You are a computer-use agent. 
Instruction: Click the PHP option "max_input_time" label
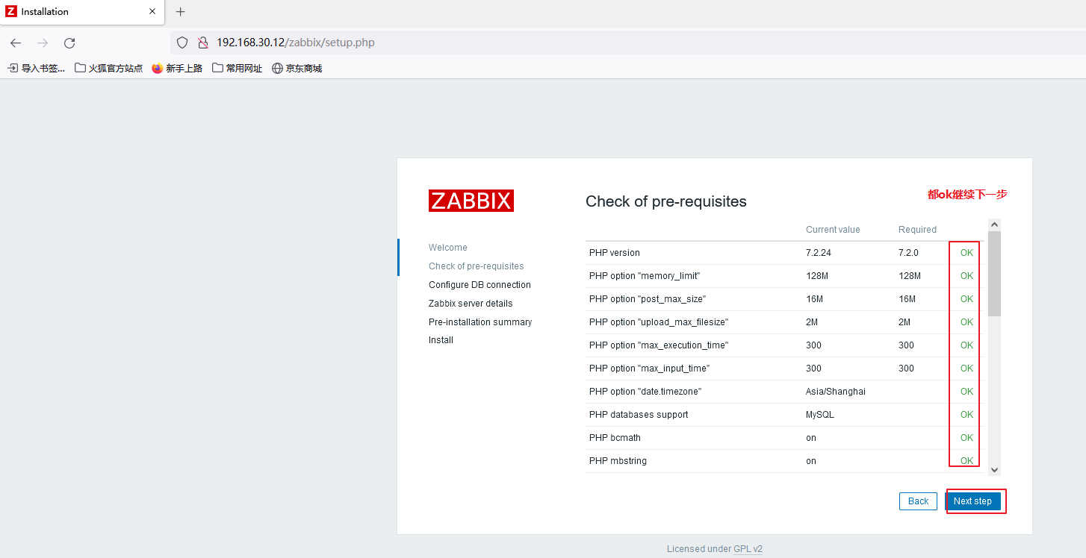[x=649, y=369]
